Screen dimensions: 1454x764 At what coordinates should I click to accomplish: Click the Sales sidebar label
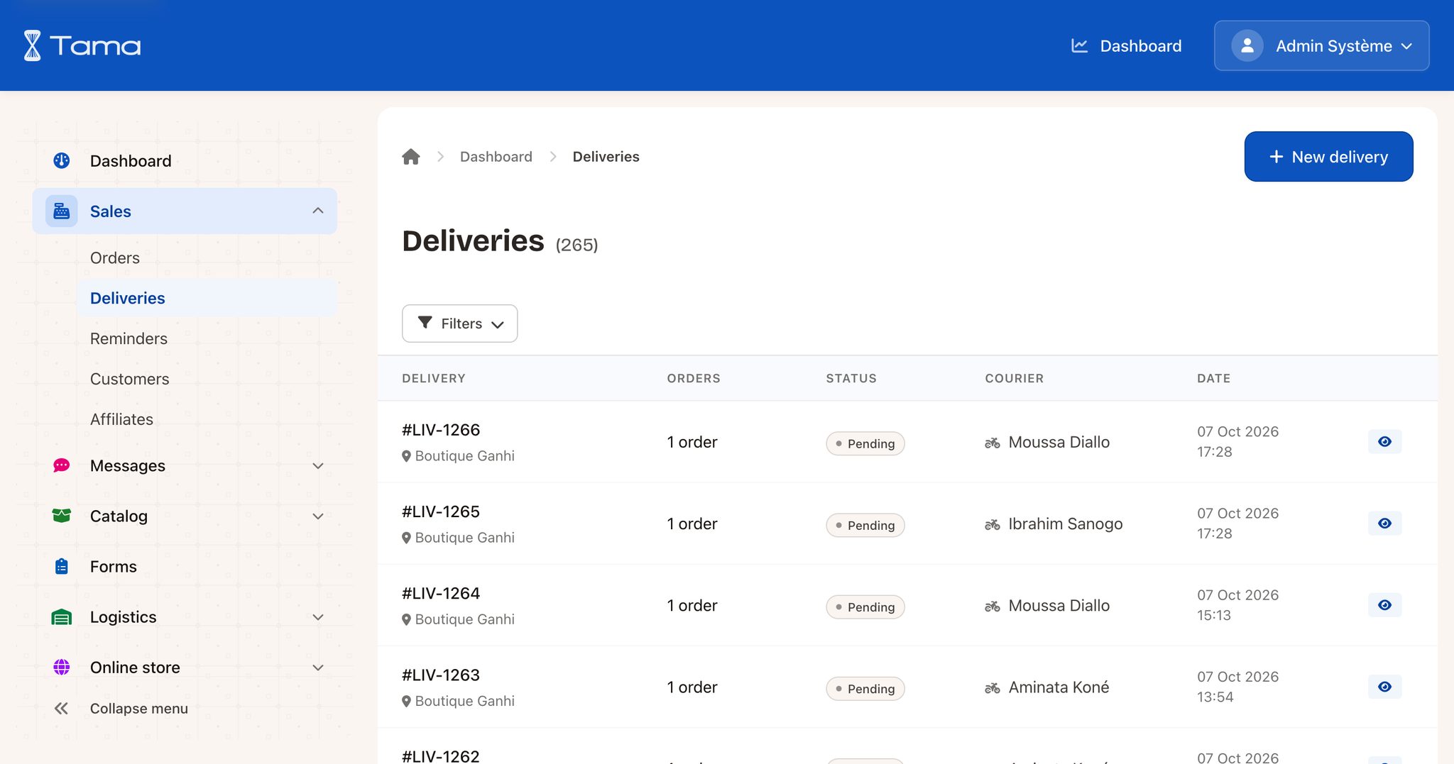[111, 211]
